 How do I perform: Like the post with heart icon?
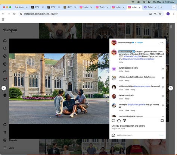coord(113,121)
